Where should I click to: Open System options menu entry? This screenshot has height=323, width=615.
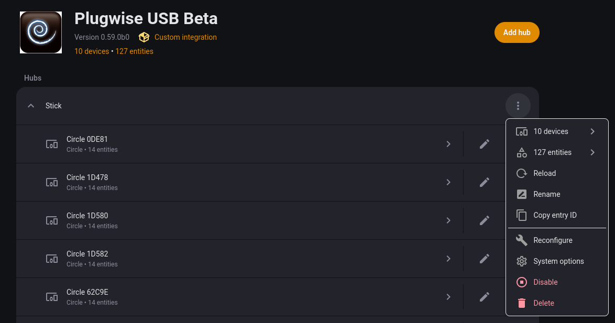tap(558, 261)
